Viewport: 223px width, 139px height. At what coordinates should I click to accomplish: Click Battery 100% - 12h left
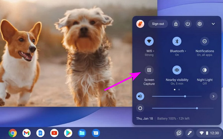click(173, 119)
